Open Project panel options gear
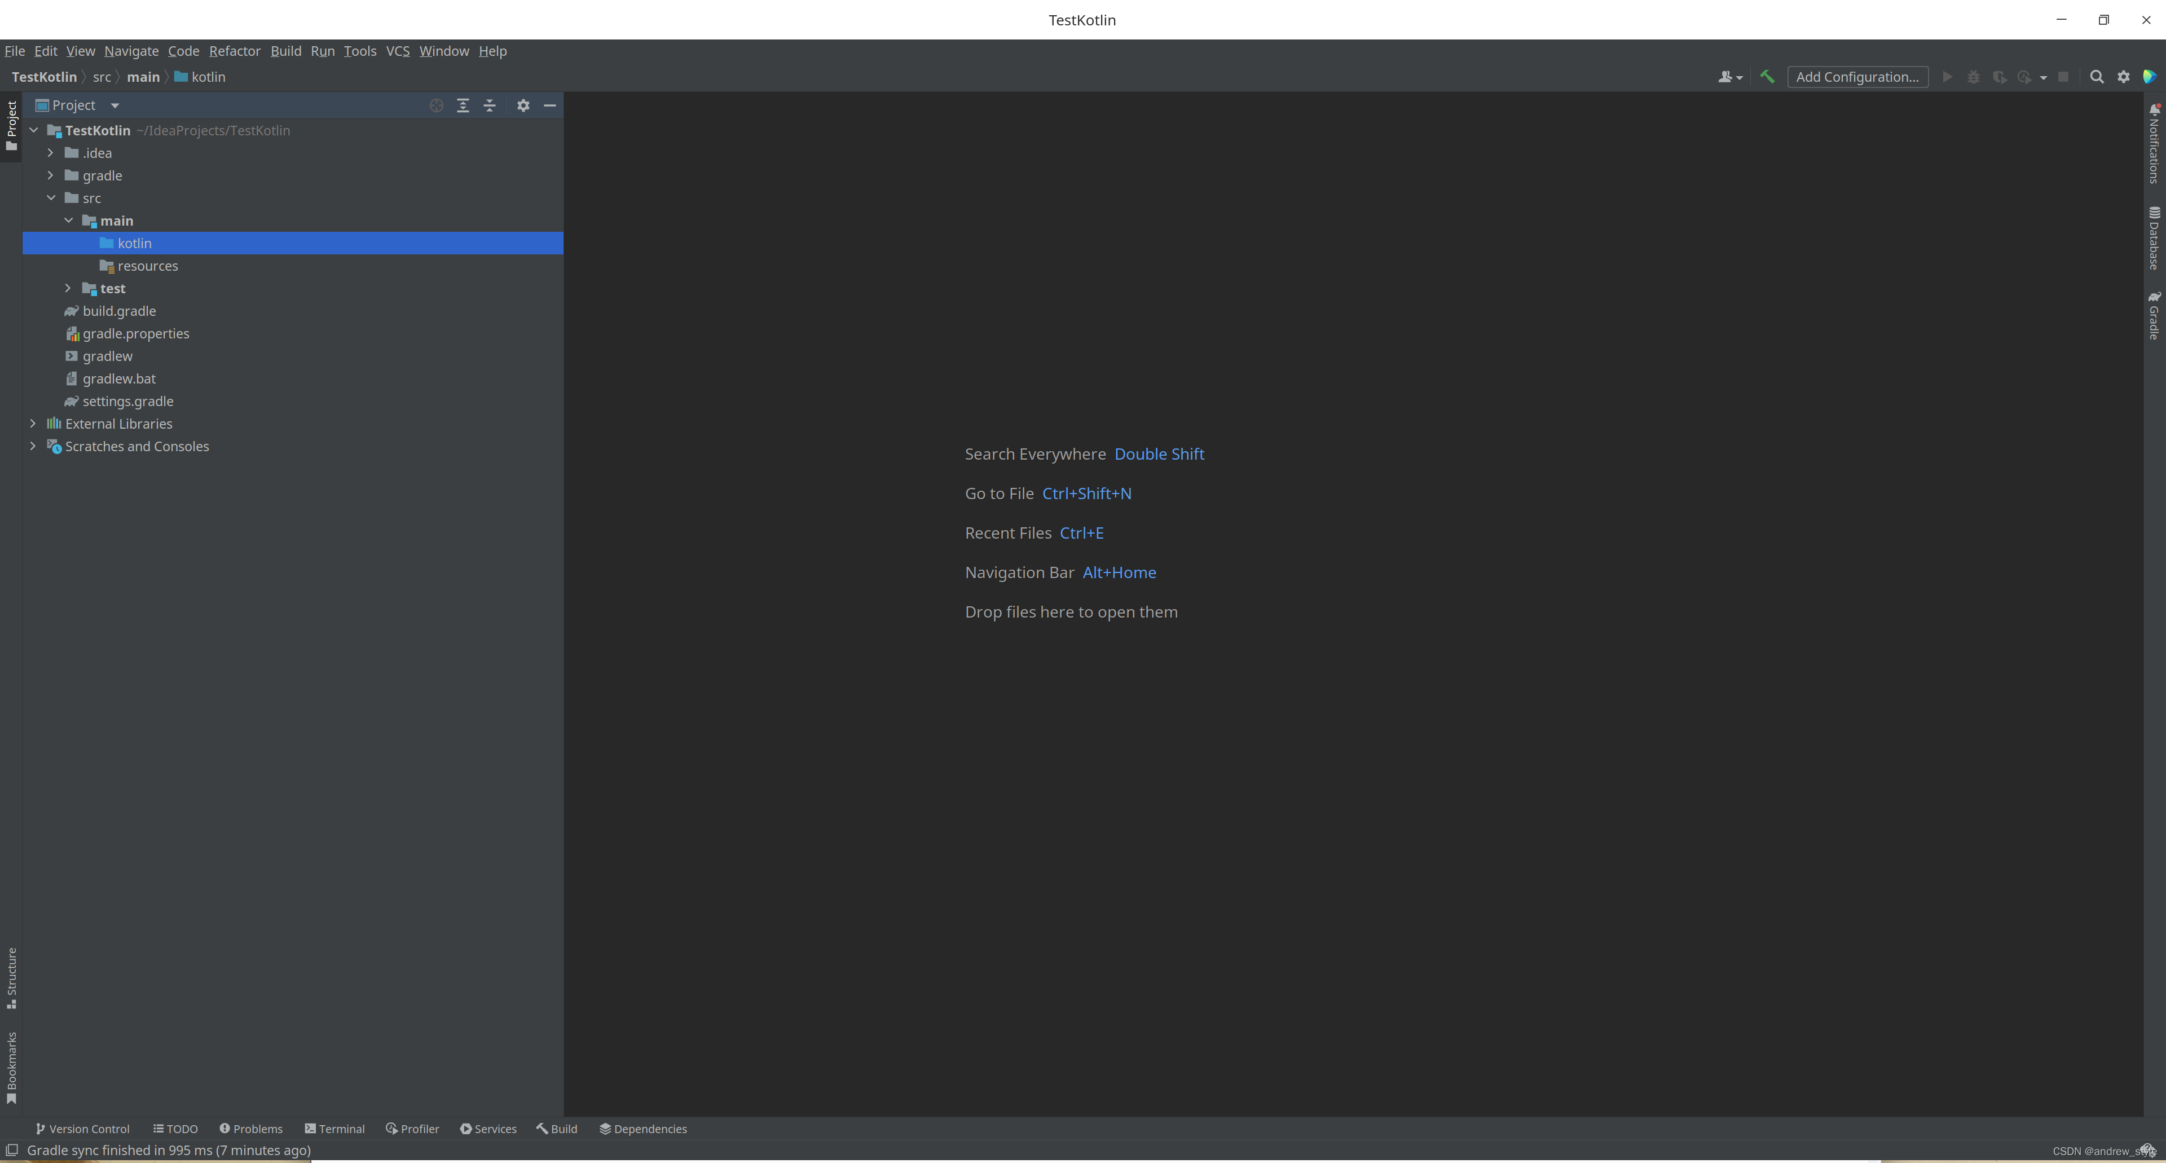Screen dimensions: 2166x1163 523,105
